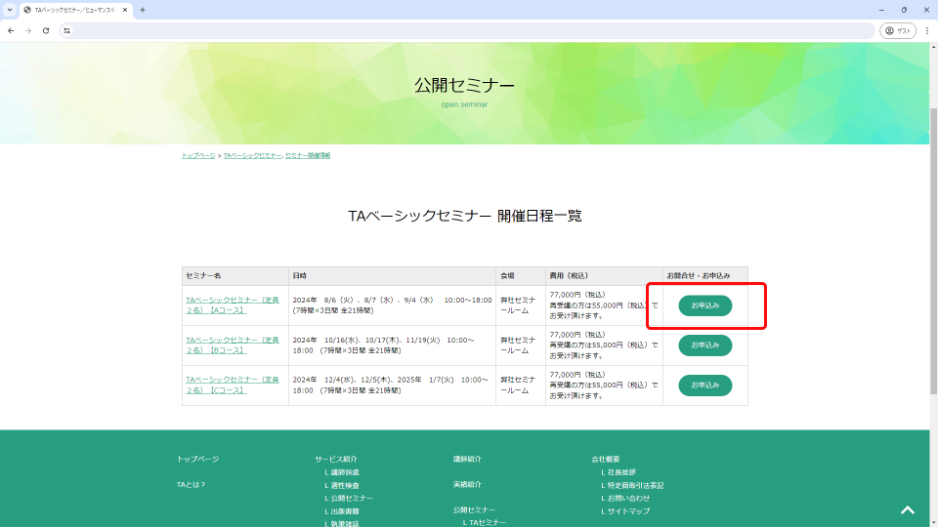Open the footer サービス紹介 link
The height and width of the screenshot is (527, 938).
pos(336,459)
